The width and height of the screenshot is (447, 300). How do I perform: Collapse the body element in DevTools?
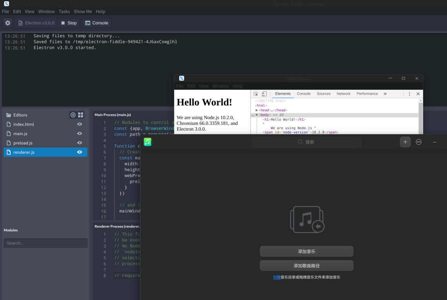pyautogui.click(x=257, y=115)
